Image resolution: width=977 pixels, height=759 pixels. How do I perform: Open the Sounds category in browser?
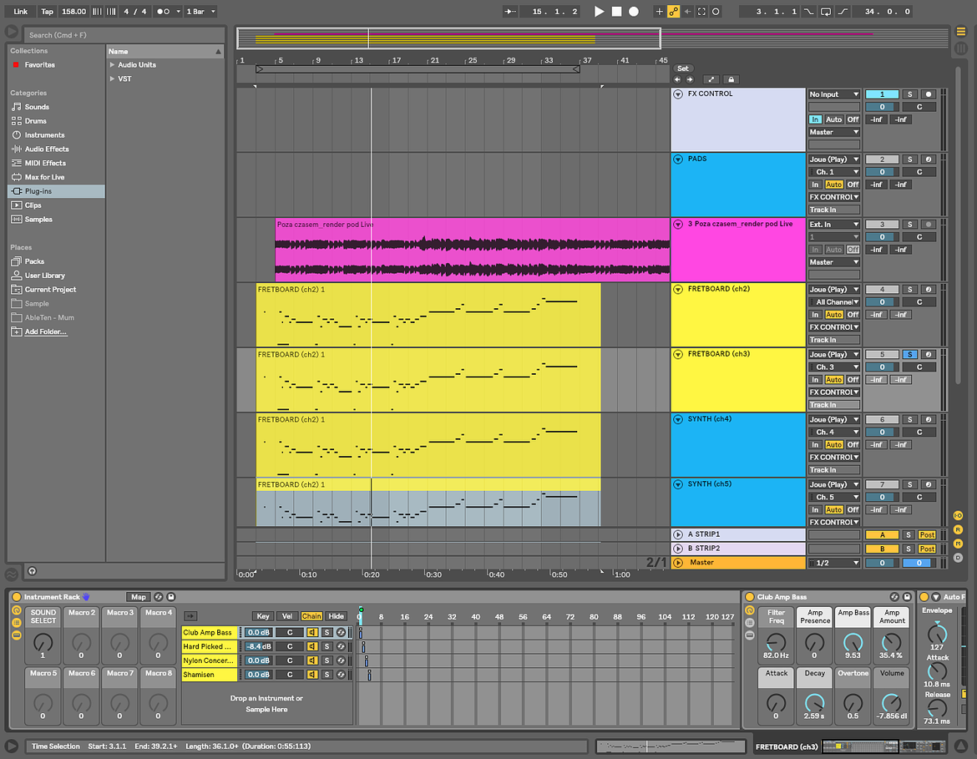[37, 107]
